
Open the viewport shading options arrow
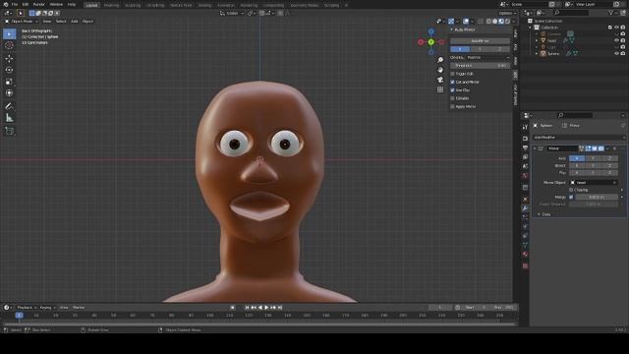(514, 22)
